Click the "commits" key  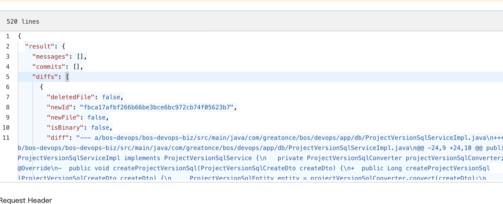pos(49,67)
